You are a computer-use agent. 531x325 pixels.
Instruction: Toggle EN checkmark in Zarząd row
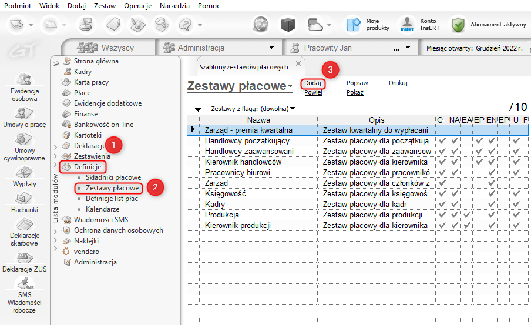pyautogui.click(x=492, y=183)
